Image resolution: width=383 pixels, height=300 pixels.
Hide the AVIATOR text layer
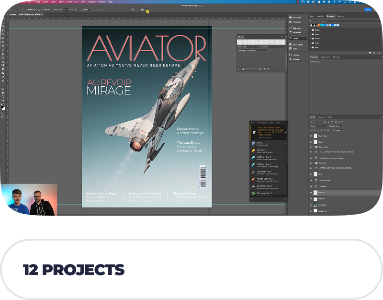click(311, 186)
